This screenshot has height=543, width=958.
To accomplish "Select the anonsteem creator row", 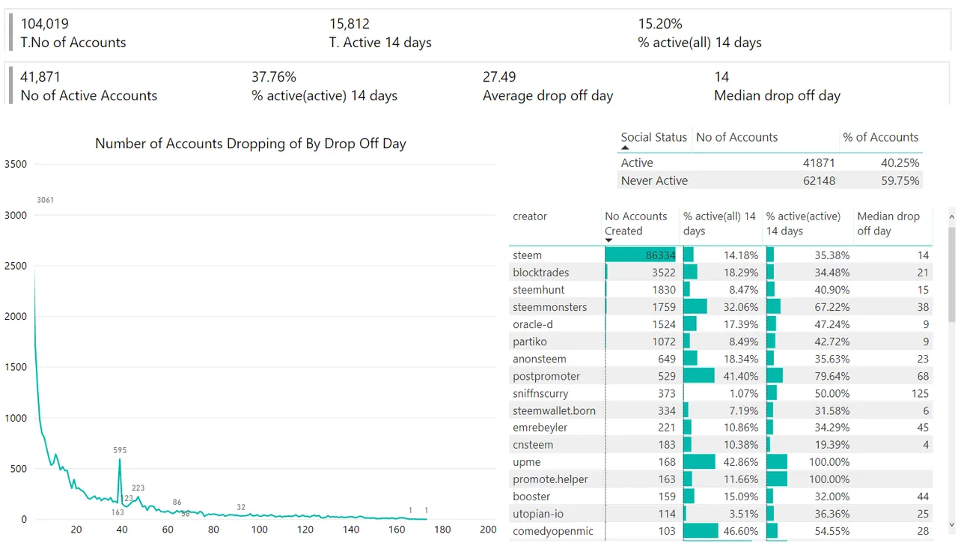I will (x=721, y=359).
